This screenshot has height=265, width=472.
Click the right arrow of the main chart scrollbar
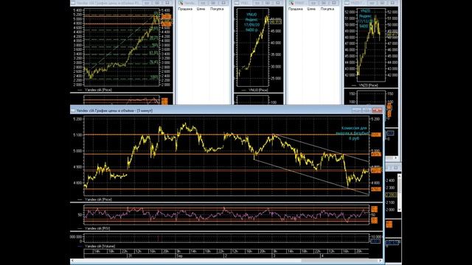pos(381,261)
